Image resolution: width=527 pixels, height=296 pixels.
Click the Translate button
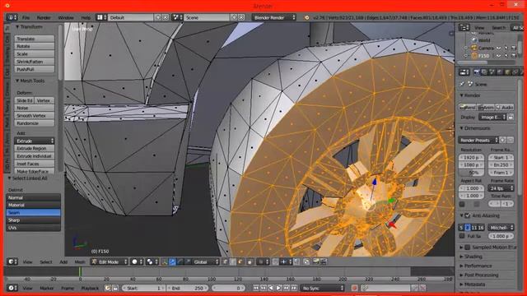(35, 39)
